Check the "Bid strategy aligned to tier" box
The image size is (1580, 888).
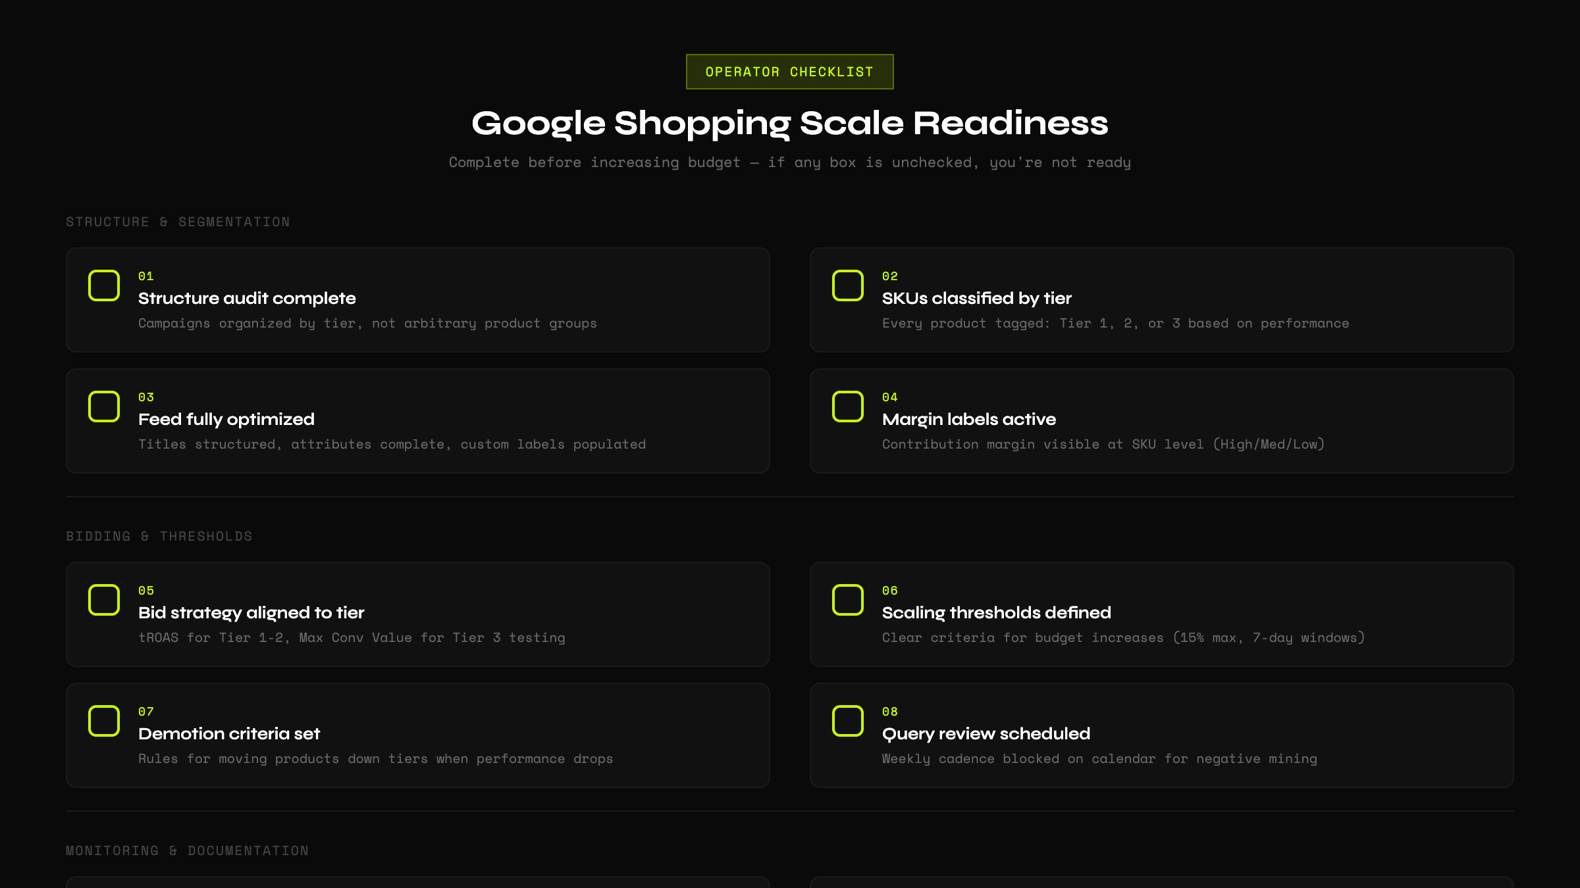click(103, 599)
